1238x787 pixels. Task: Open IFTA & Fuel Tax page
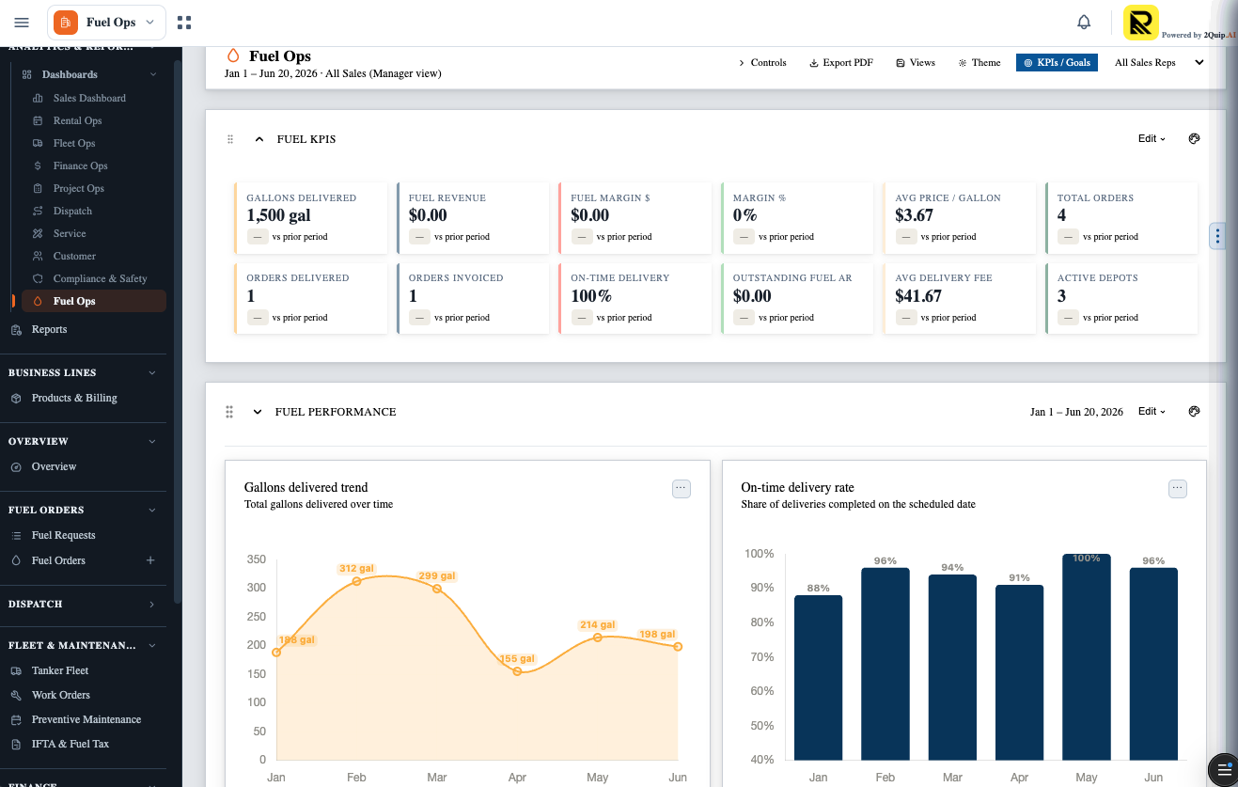click(71, 744)
